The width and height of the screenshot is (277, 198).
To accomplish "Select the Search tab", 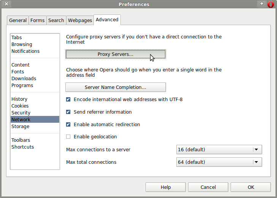I will pos(56,20).
